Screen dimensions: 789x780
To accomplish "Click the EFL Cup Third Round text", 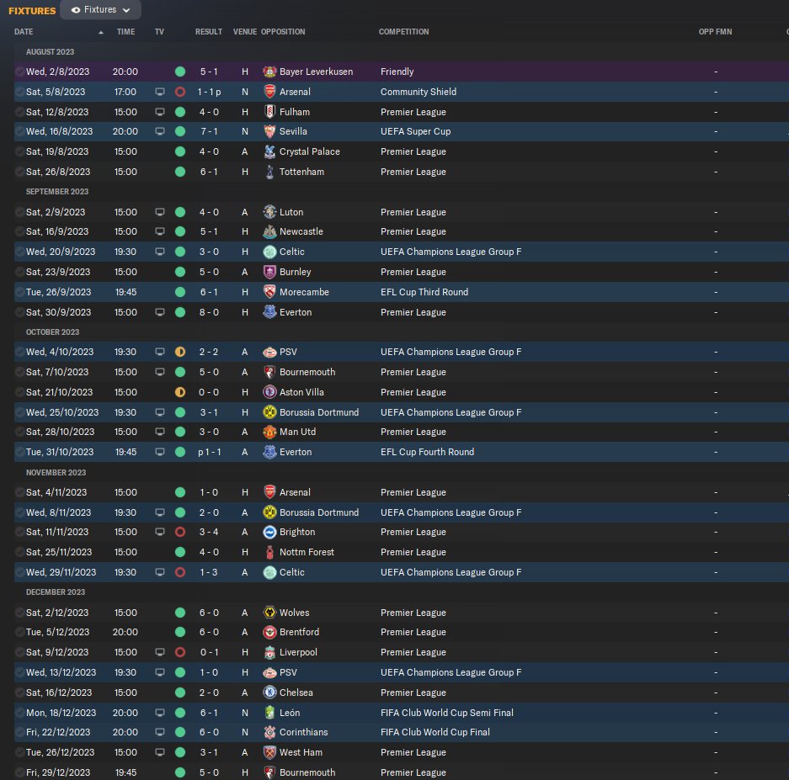I will click(424, 292).
